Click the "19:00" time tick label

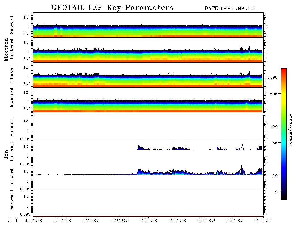120,221
